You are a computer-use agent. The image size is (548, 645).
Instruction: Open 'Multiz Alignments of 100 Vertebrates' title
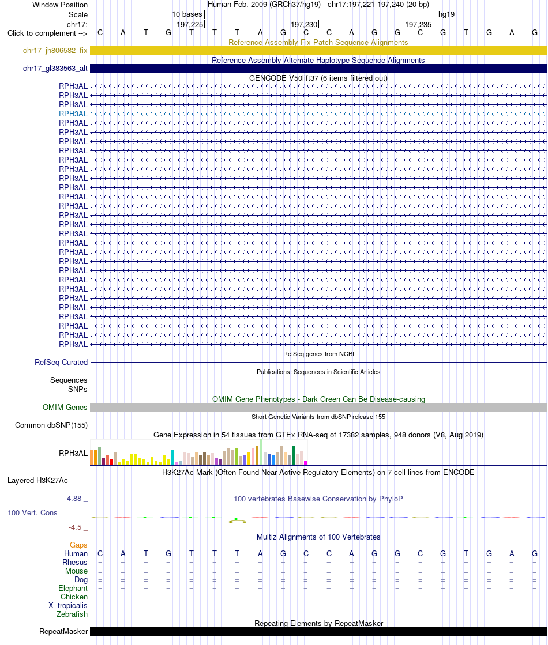(x=318, y=537)
